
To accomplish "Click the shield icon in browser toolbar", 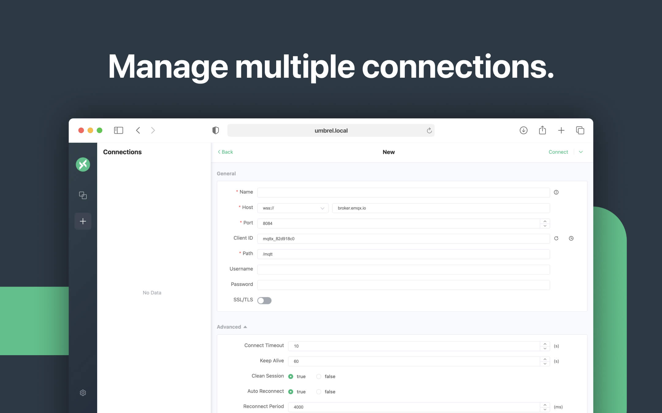I will 216,130.
